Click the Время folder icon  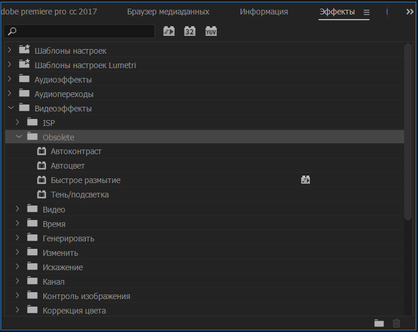(x=32, y=223)
